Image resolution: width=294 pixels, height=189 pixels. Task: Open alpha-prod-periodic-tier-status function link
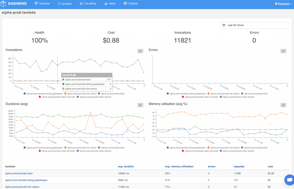click(22, 187)
